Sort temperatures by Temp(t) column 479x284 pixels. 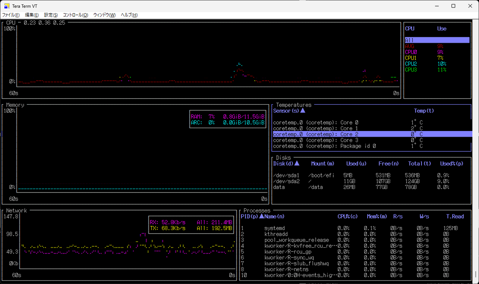pos(424,111)
